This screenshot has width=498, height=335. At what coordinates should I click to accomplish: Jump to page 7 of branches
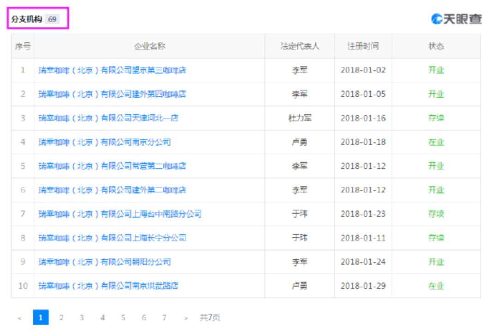[x=164, y=317]
